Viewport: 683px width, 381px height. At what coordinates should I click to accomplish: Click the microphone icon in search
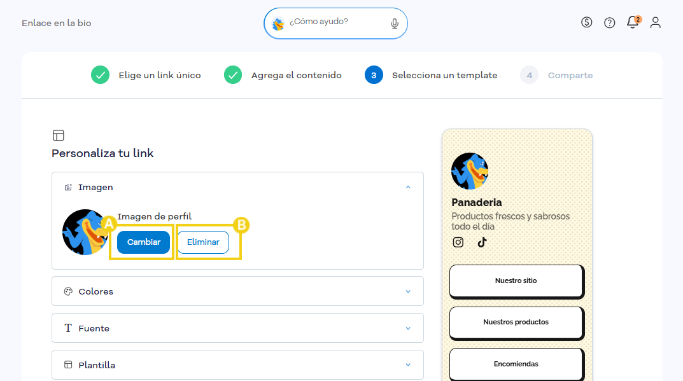(x=394, y=24)
